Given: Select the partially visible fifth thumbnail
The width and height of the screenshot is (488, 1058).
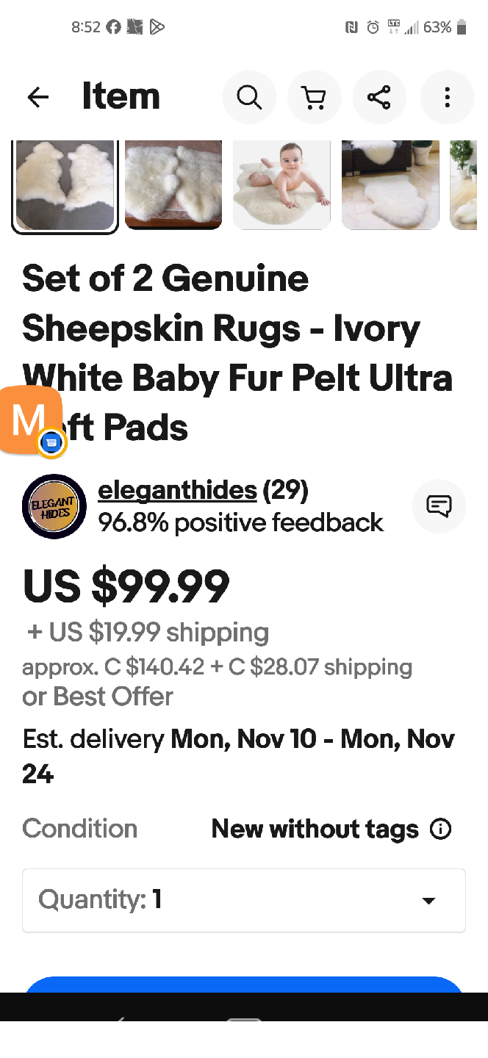Looking at the screenshot, I should click(463, 184).
